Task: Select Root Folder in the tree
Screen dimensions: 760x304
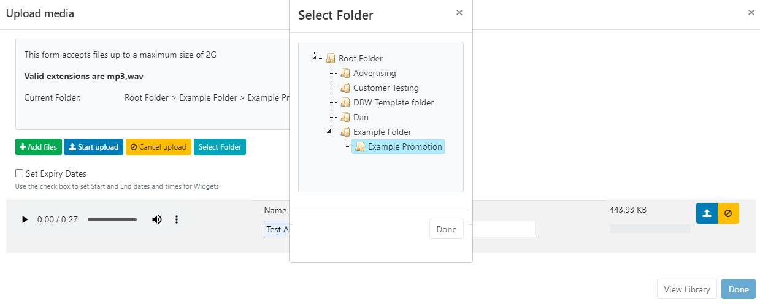Action: coord(361,58)
